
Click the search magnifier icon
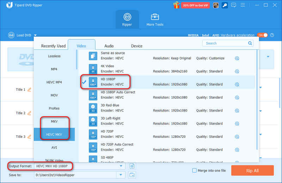click(x=250, y=43)
